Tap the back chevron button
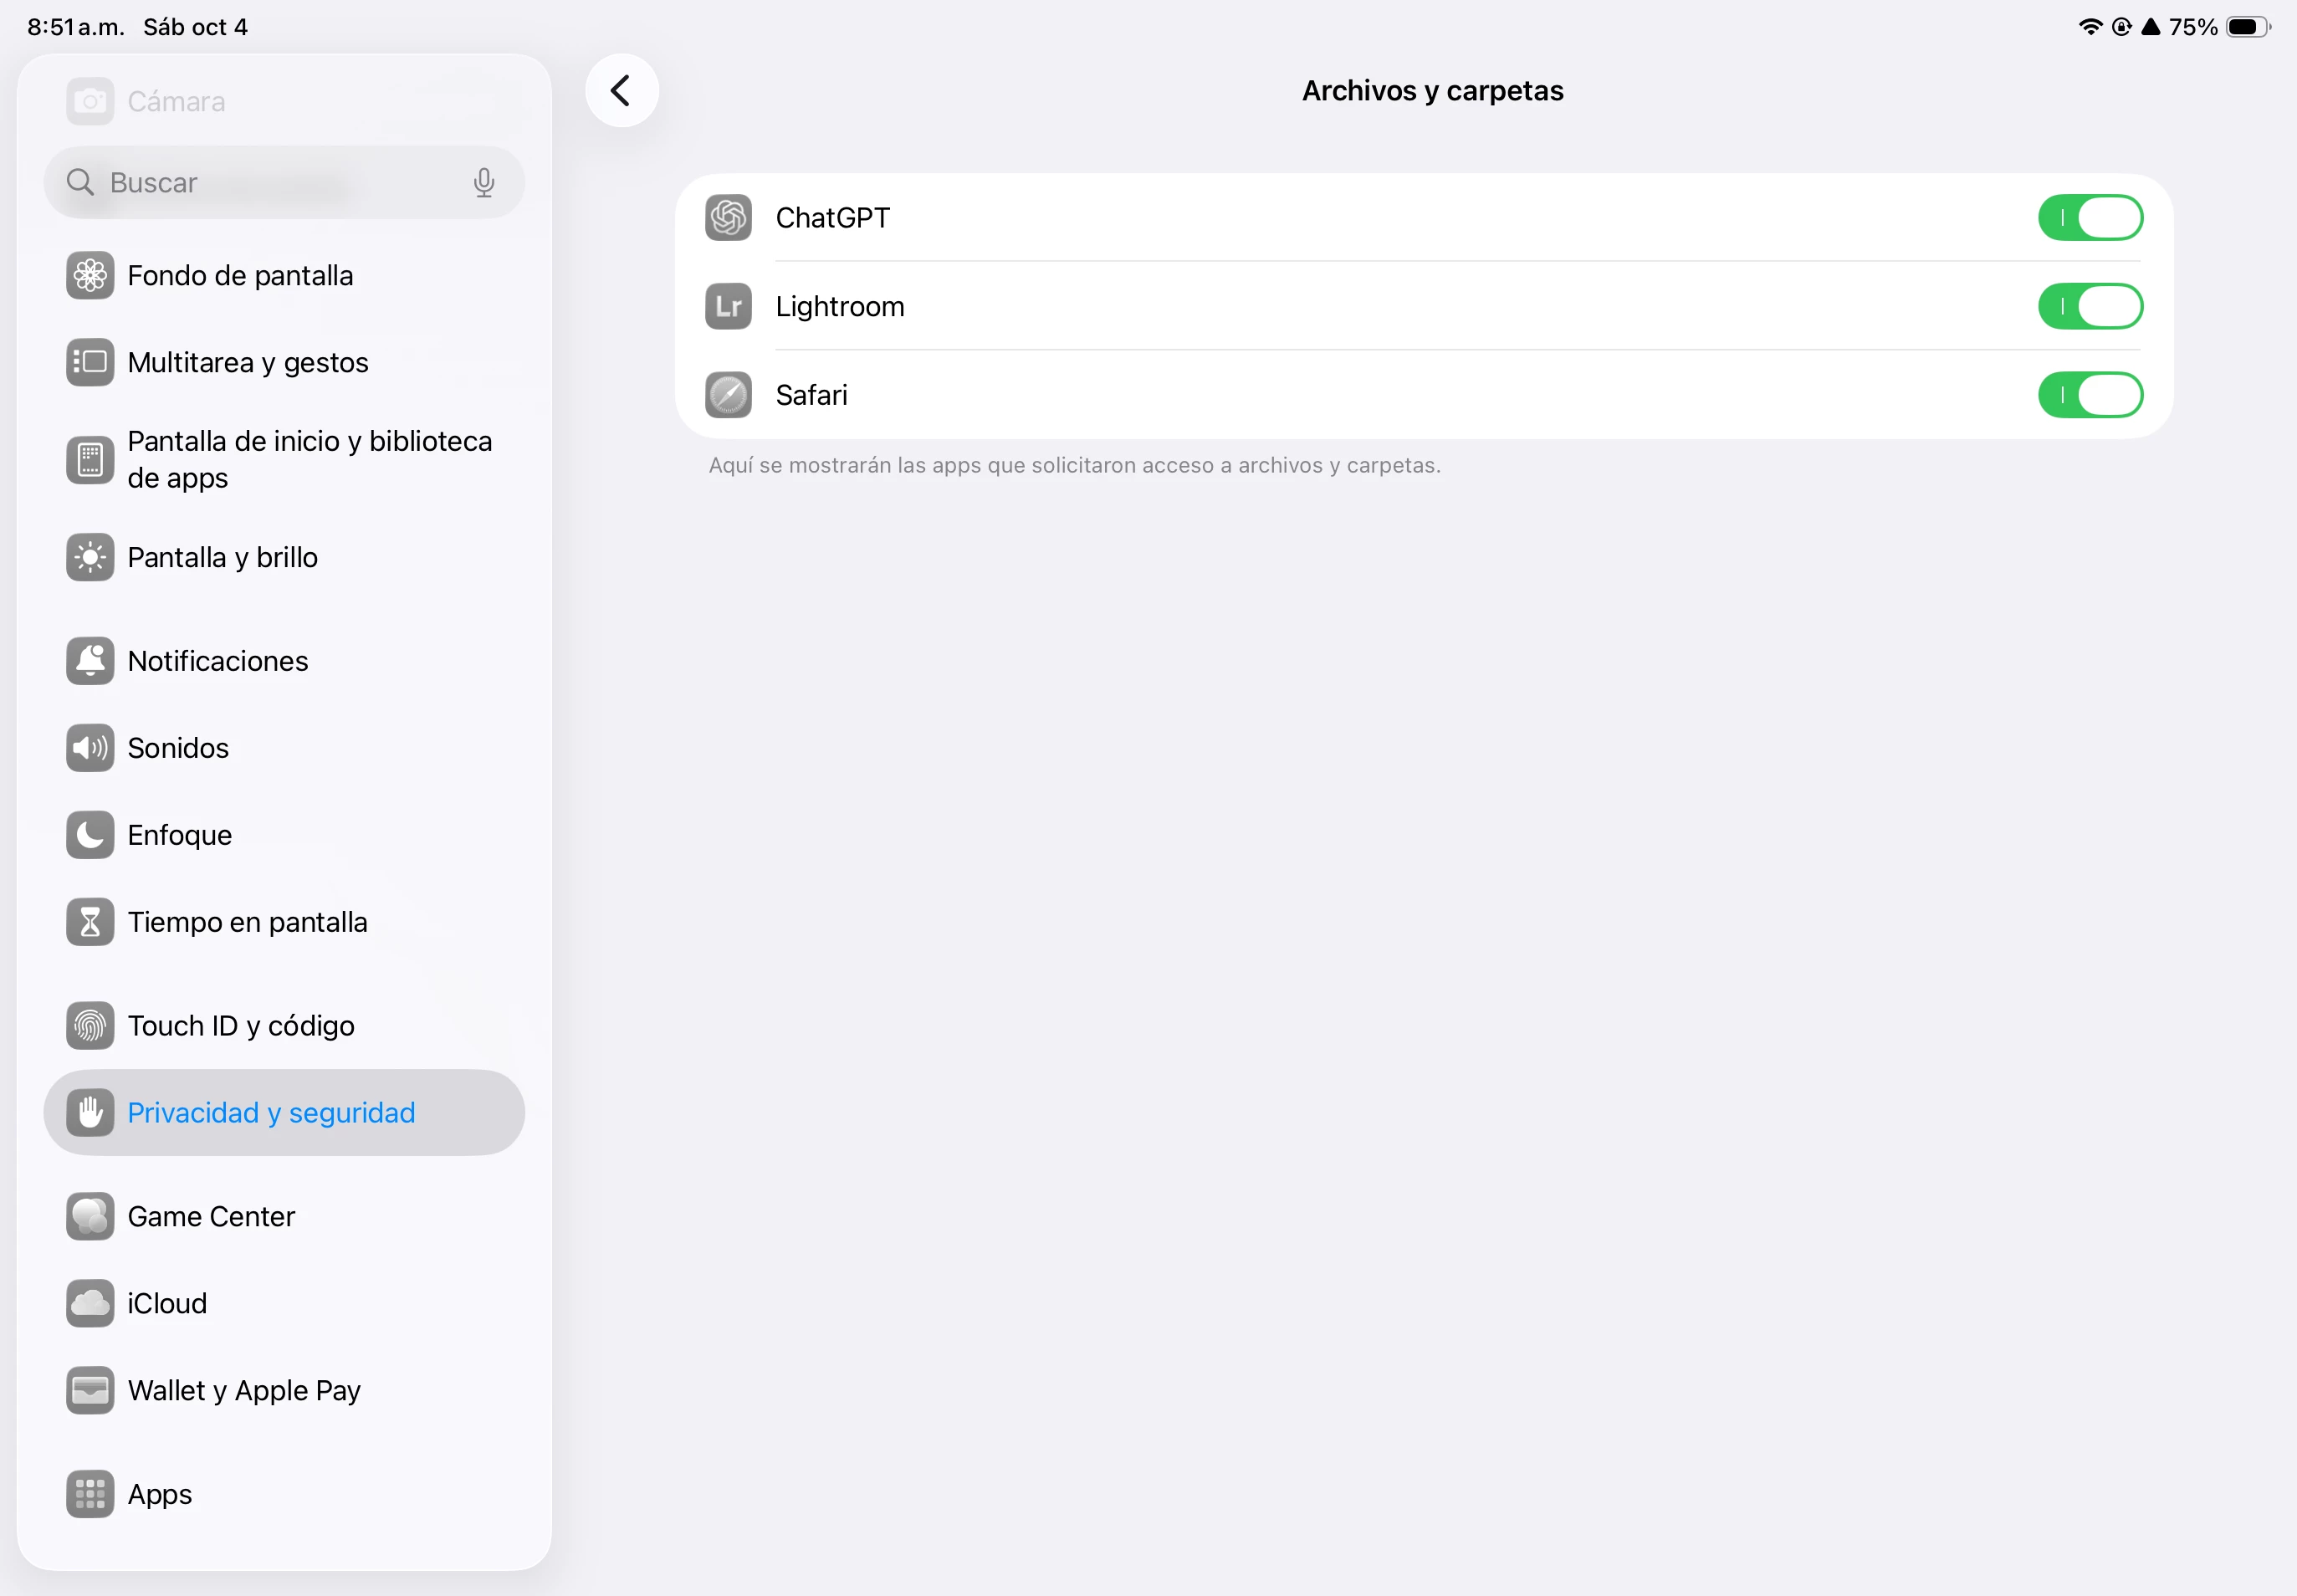This screenshot has width=2297, height=1596. click(621, 91)
